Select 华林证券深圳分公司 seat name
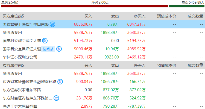Screen dimensions: 205x109 [x=20, y=57]
